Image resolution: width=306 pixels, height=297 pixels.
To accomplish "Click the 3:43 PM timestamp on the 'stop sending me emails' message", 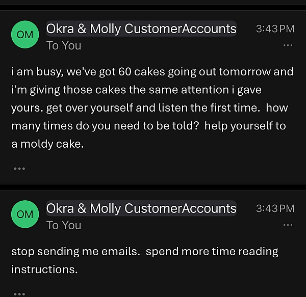I will tap(275, 208).
